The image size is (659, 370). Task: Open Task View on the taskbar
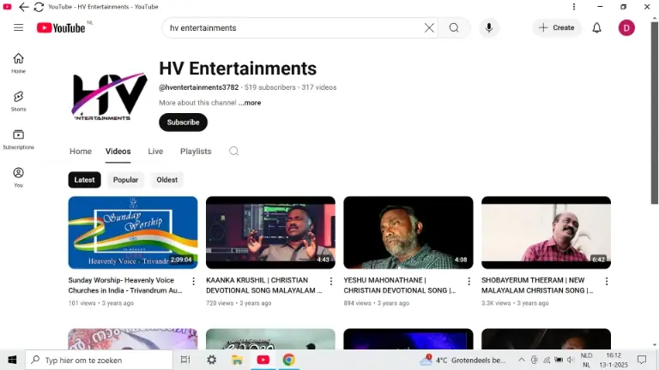tap(185, 360)
